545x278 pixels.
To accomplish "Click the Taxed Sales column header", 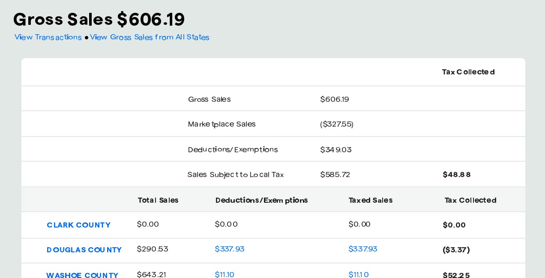I will point(371,200).
